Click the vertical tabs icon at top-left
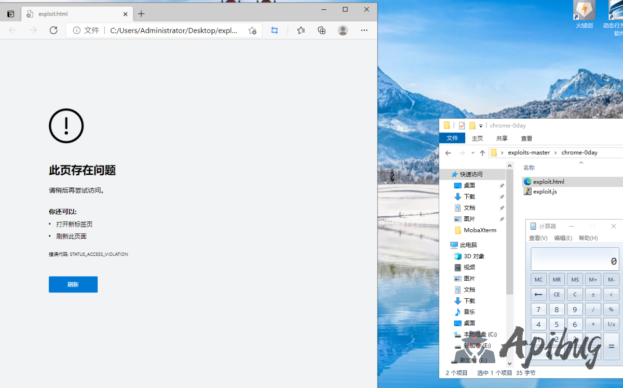 click(10, 14)
